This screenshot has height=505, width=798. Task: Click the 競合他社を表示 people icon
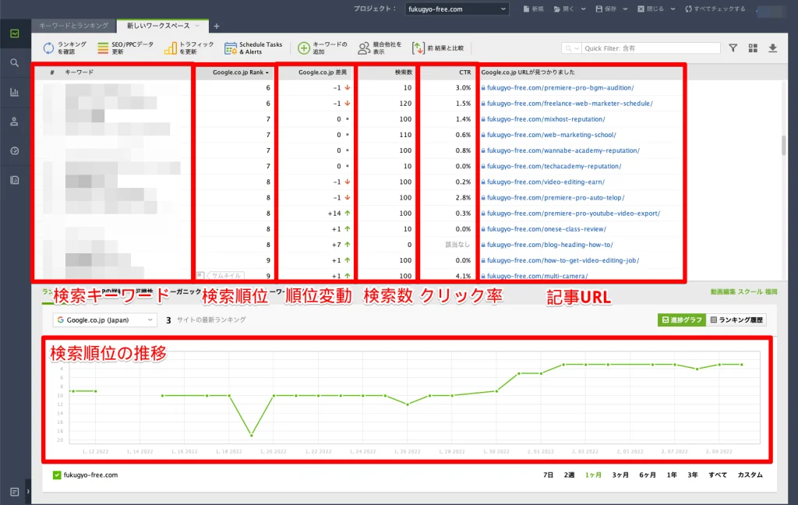pyautogui.click(x=363, y=48)
